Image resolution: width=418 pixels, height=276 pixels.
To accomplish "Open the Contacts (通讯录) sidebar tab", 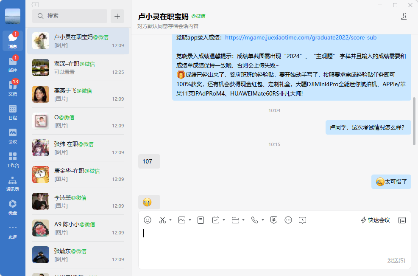I will pos(13,183).
